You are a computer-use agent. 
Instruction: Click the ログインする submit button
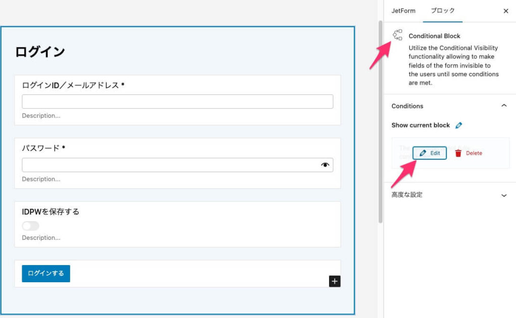pyautogui.click(x=46, y=273)
